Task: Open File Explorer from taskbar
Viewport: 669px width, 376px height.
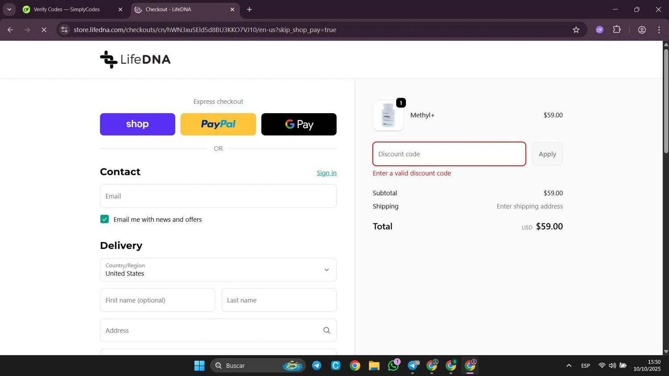Action: click(x=374, y=366)
